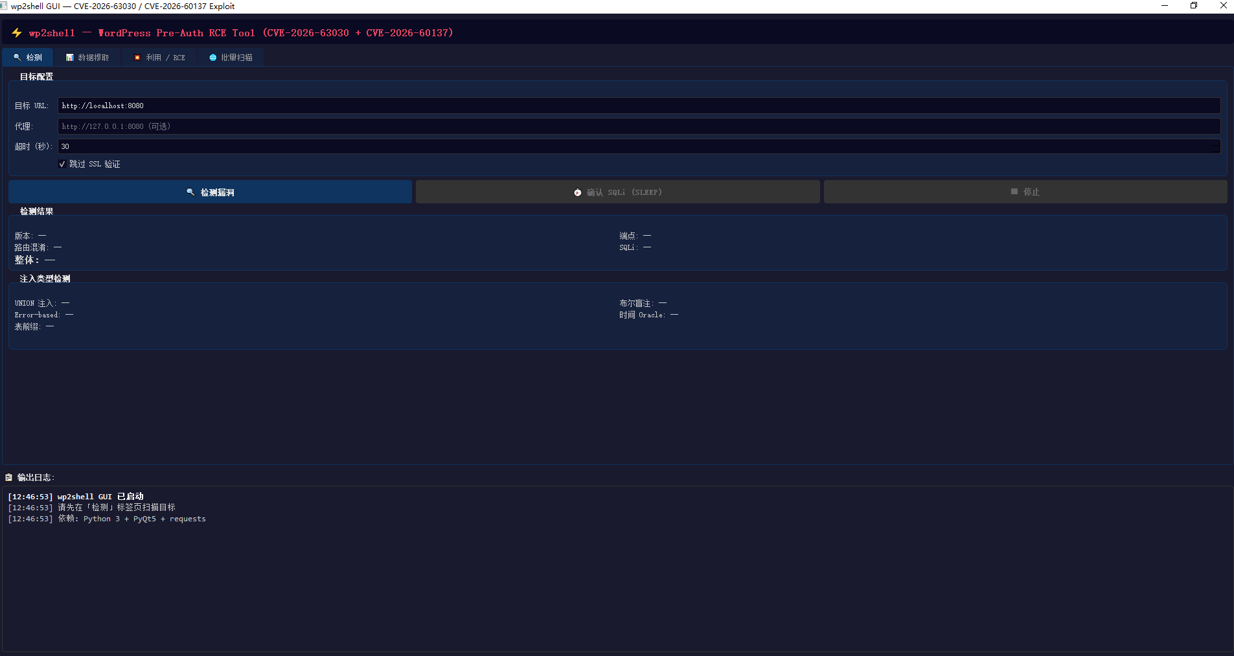Click into the 代理 proxy input field
Screen dimensions: 1234x656
click(639, 126)
